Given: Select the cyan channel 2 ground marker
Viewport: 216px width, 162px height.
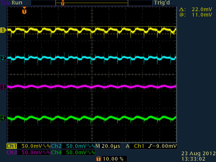Looking at the screenshot, I should click(3, 58).
